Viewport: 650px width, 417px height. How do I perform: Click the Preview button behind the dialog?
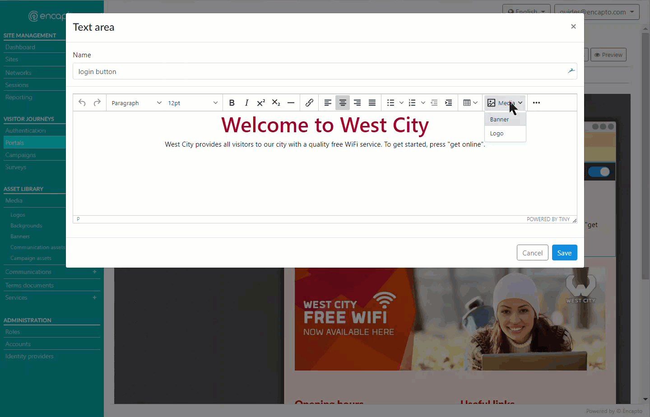(x=608, y=55)
